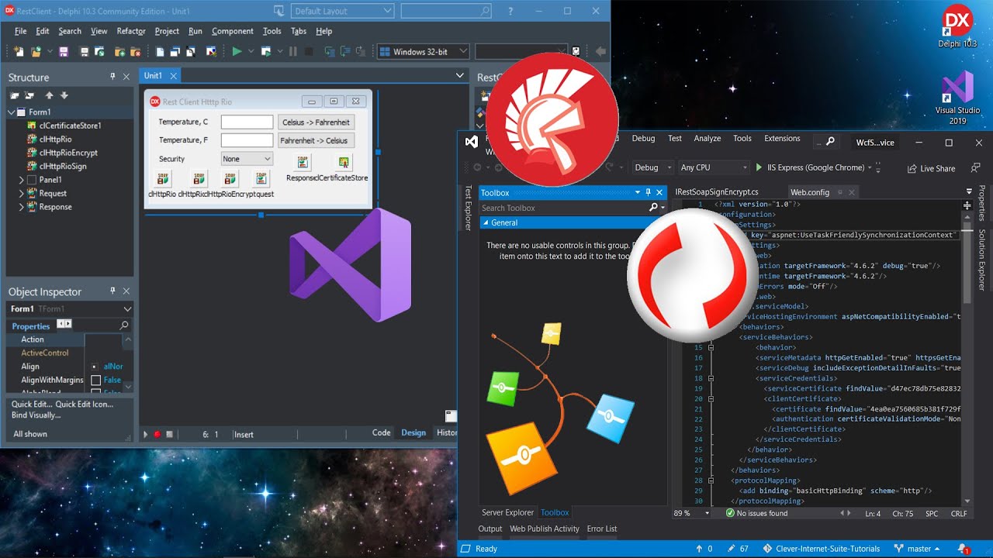Click the Pause icon in Delphi toolbar
The height and width of the screenshot is (558, 993).
coord(292,52)
